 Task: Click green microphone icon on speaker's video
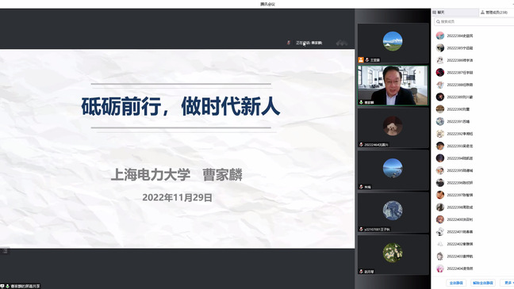pos(361,102)
